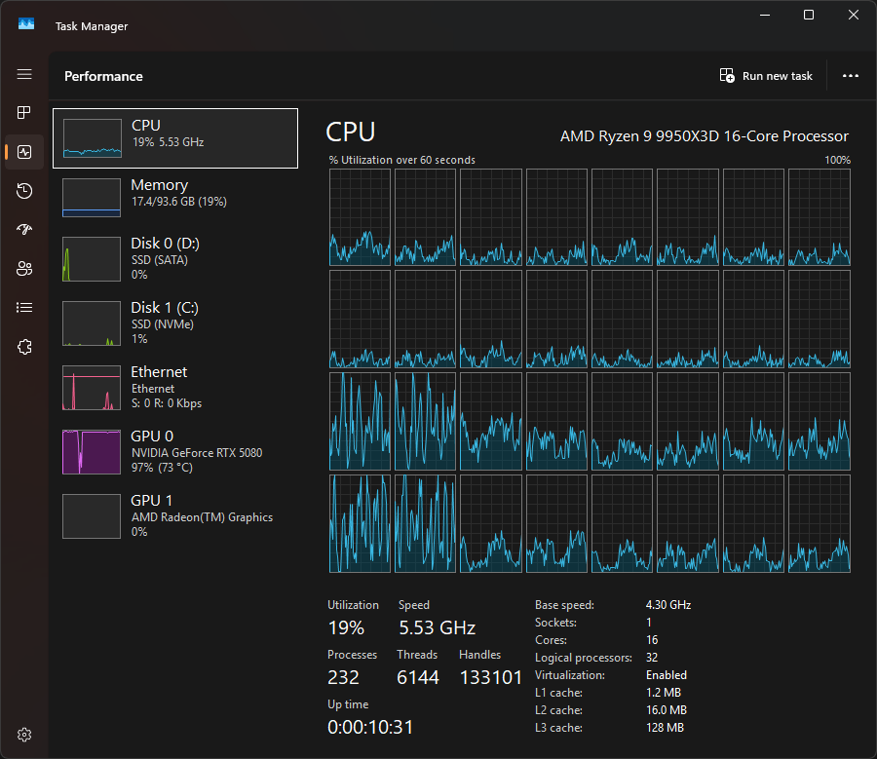Show Disk 1 (C:) NVMe performance
Viewport: 877px width, 759px height.
point(175,323)
